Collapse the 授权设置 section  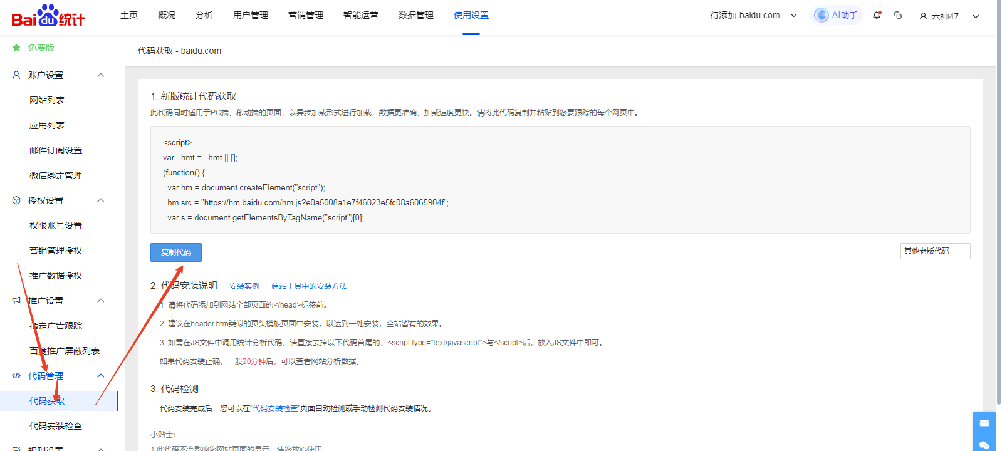pyautogui.click(x=101, y=200)
